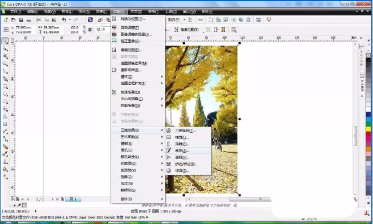The width and height of the screenshot is (373, 224).
Task: Collapse the docker with the double-arrow button
Action: tap(361, 38)
